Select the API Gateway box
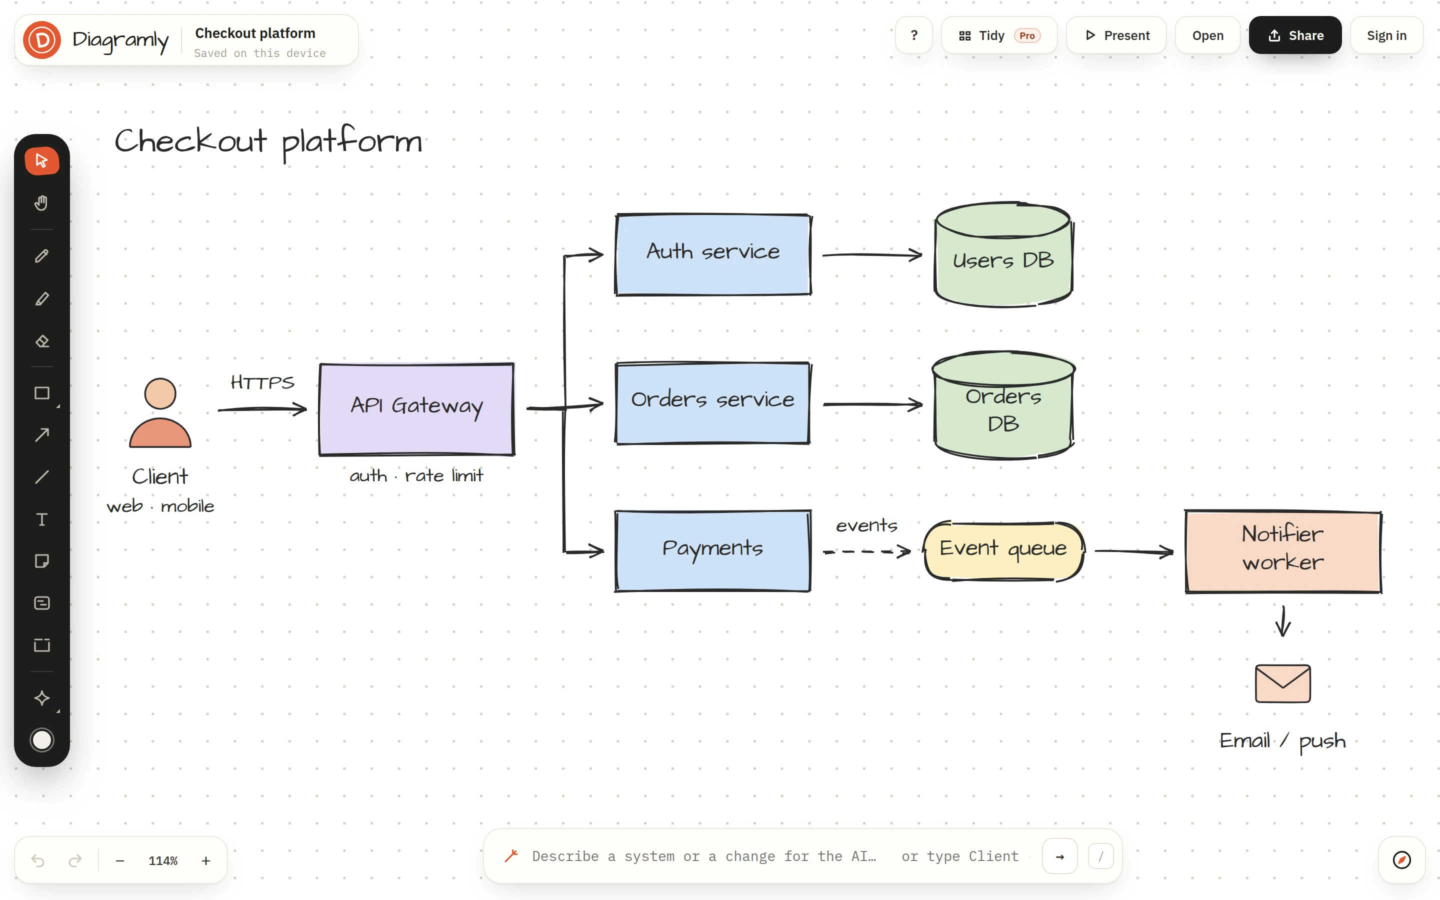The height and width of the screenshot is (900, 1440). [416, 409]
